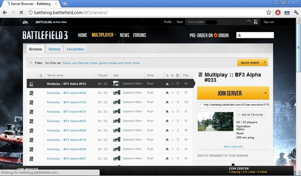Open the Join Server dropdown arrow

click(266, 93)
